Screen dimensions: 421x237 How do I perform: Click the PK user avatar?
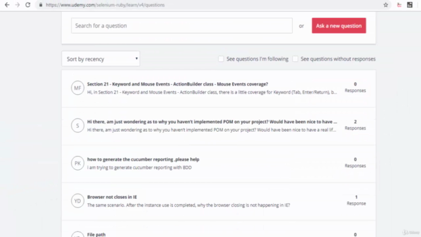pos(78,163)
